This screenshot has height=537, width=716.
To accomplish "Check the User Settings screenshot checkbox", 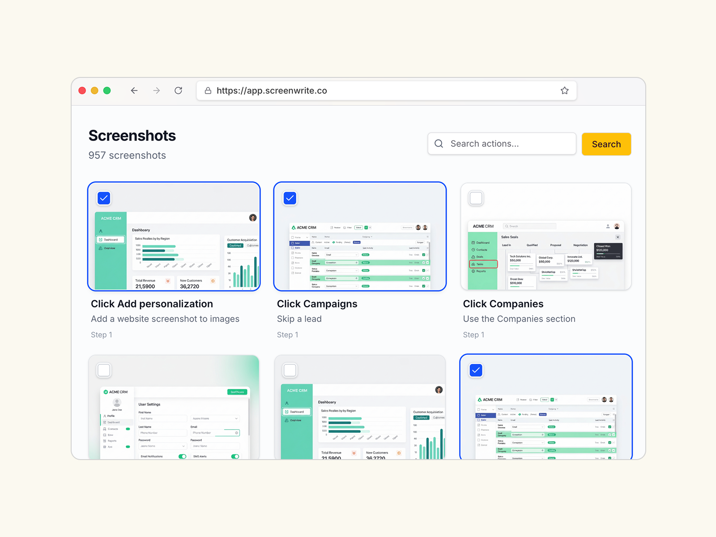I will [104, 370].
